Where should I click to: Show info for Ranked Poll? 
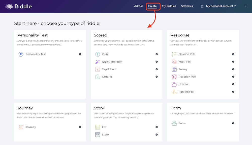pos(233,92)
